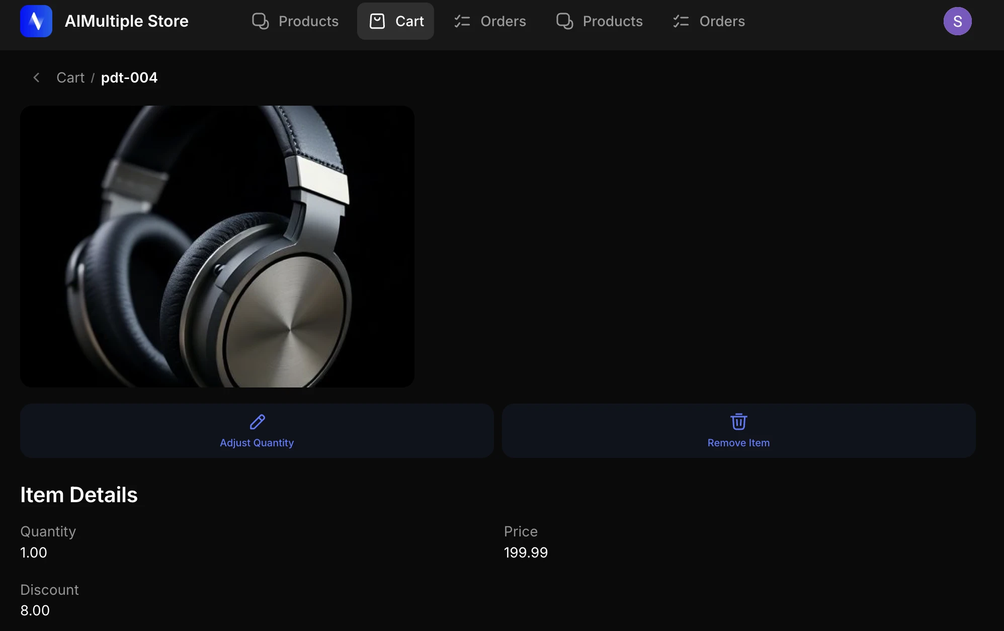Viewport: 1004px width, 631px height.
Task: Click the Quantity label
Action: [48, 532]
